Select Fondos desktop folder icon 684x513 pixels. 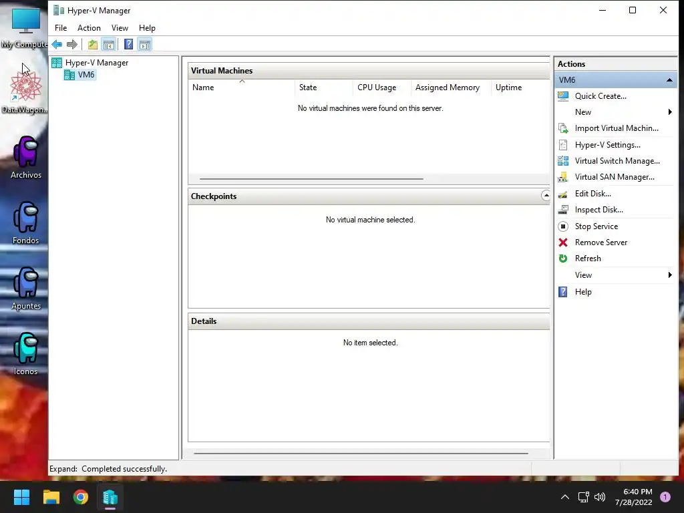point(26,222)
